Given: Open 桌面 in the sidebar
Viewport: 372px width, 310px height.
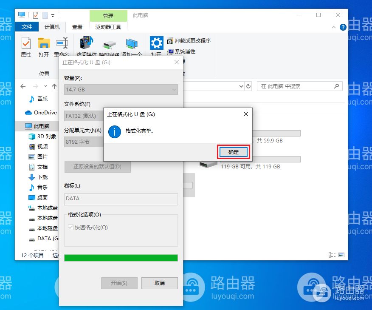Looking at the screenshot, I should pyautogui.click(x=38, y=198).
